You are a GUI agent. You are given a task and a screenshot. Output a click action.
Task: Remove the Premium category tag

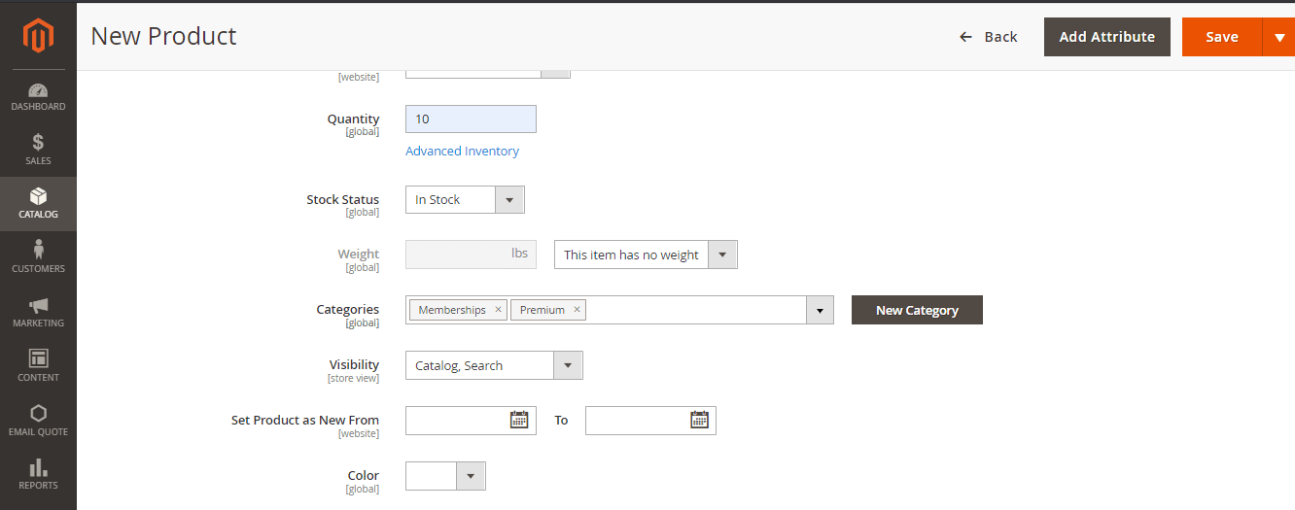coord(577,310)
